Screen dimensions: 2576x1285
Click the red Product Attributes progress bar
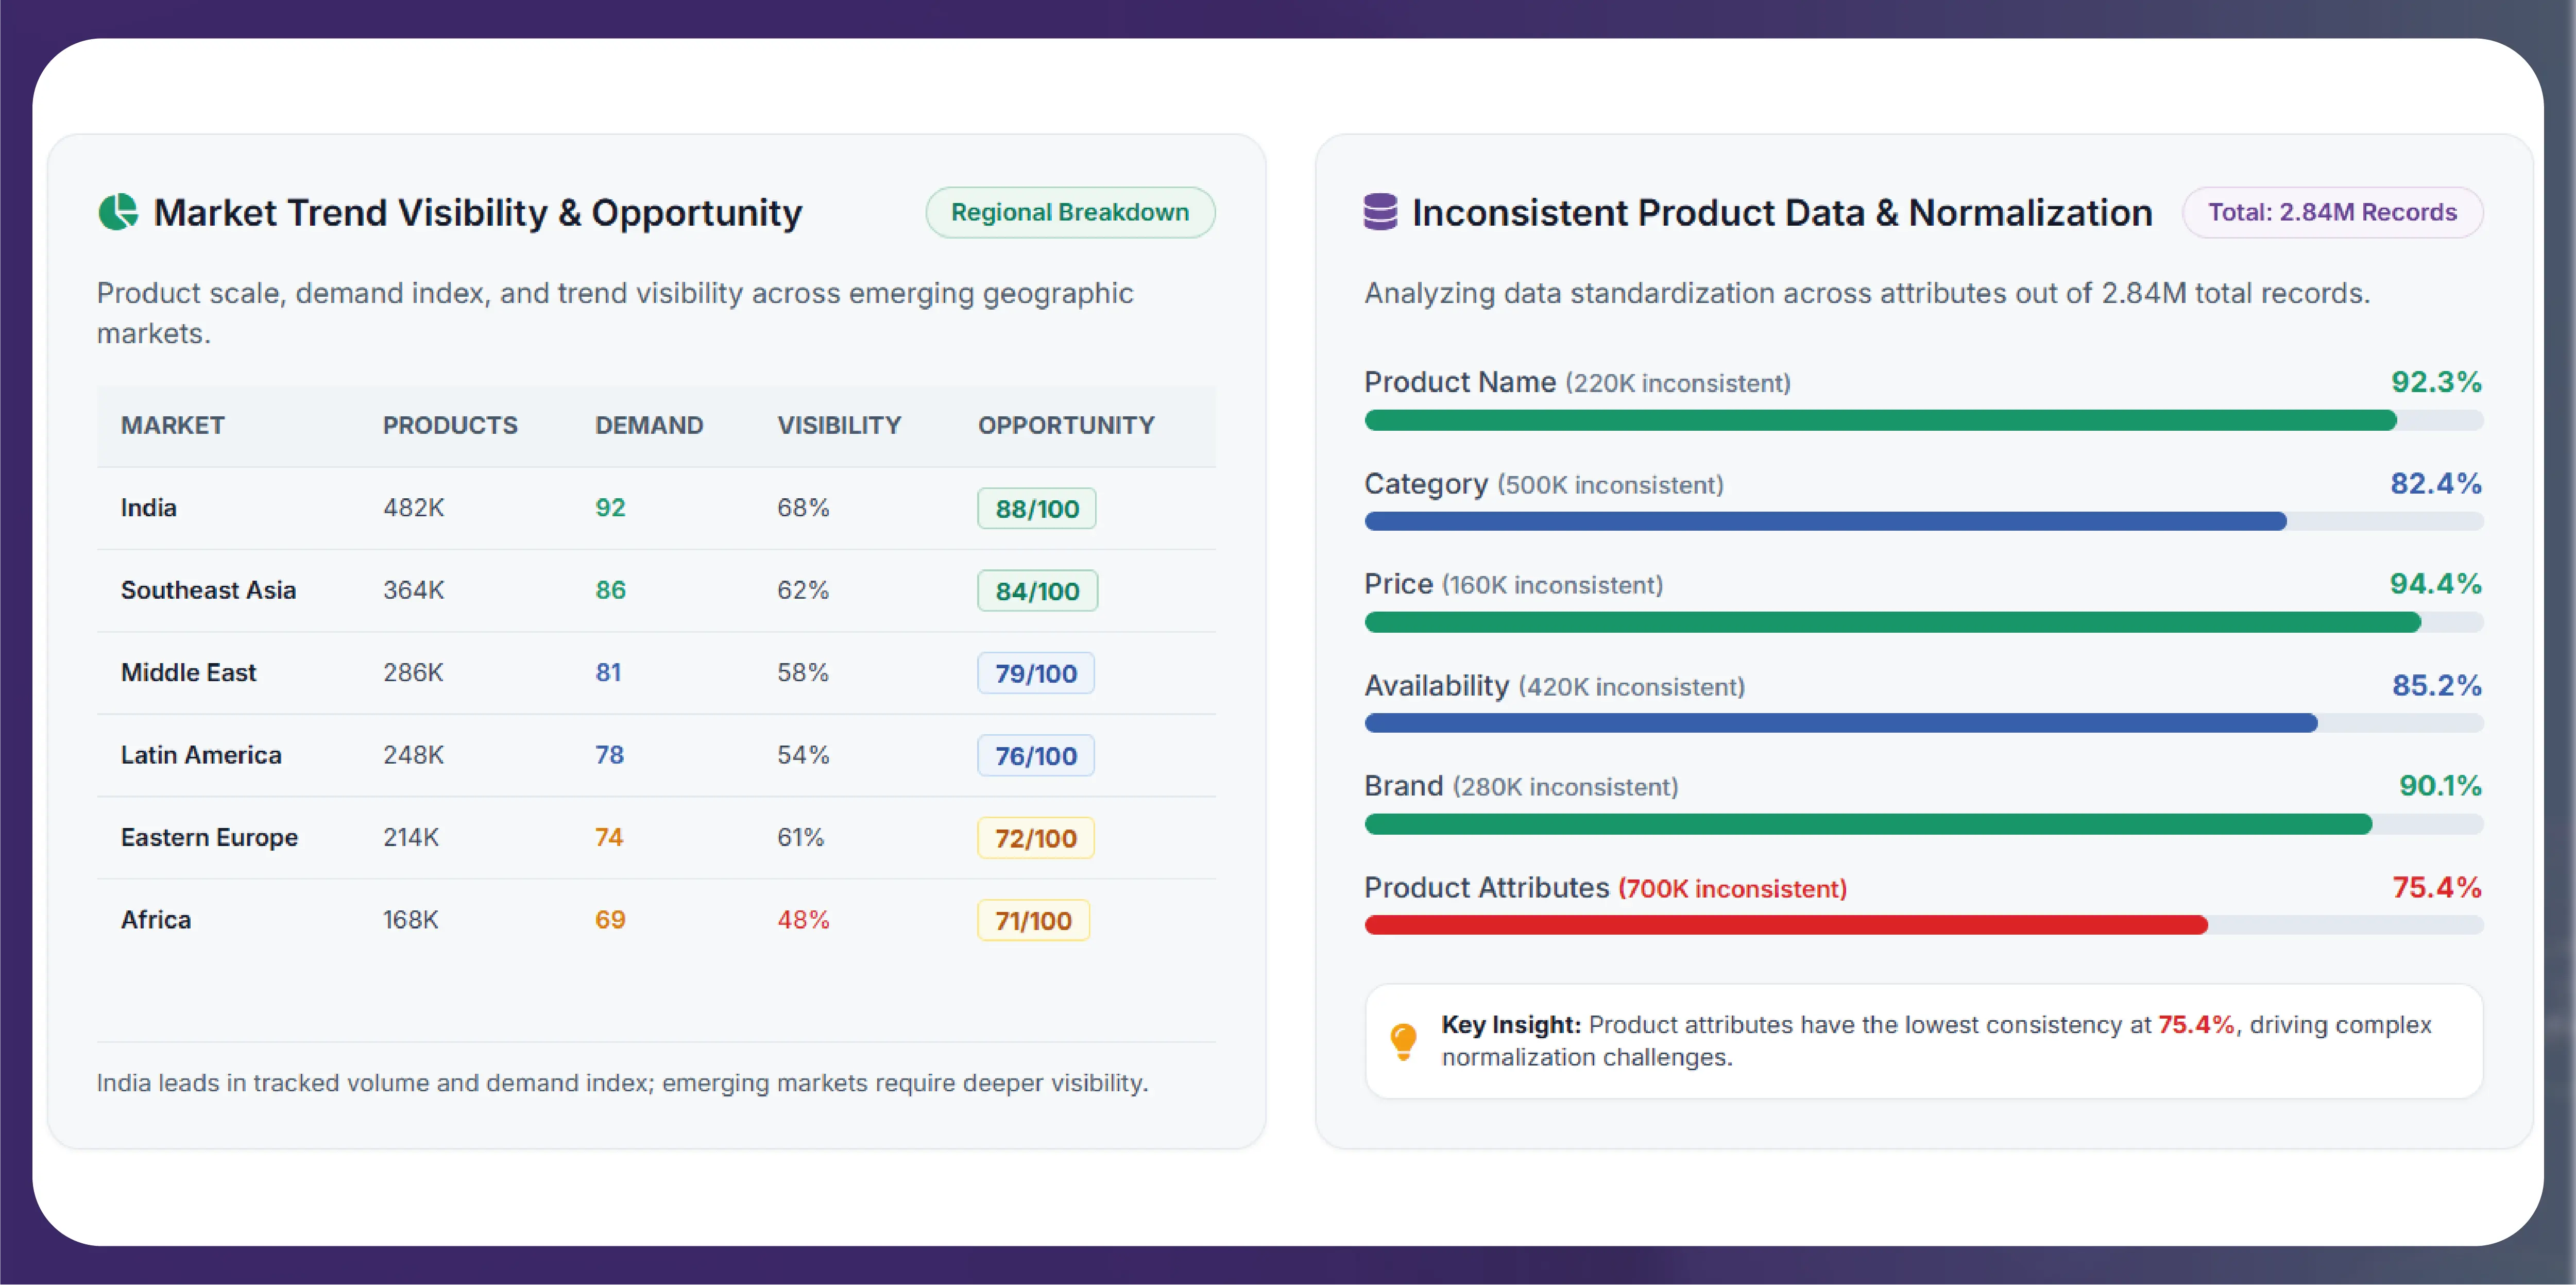1923,925
